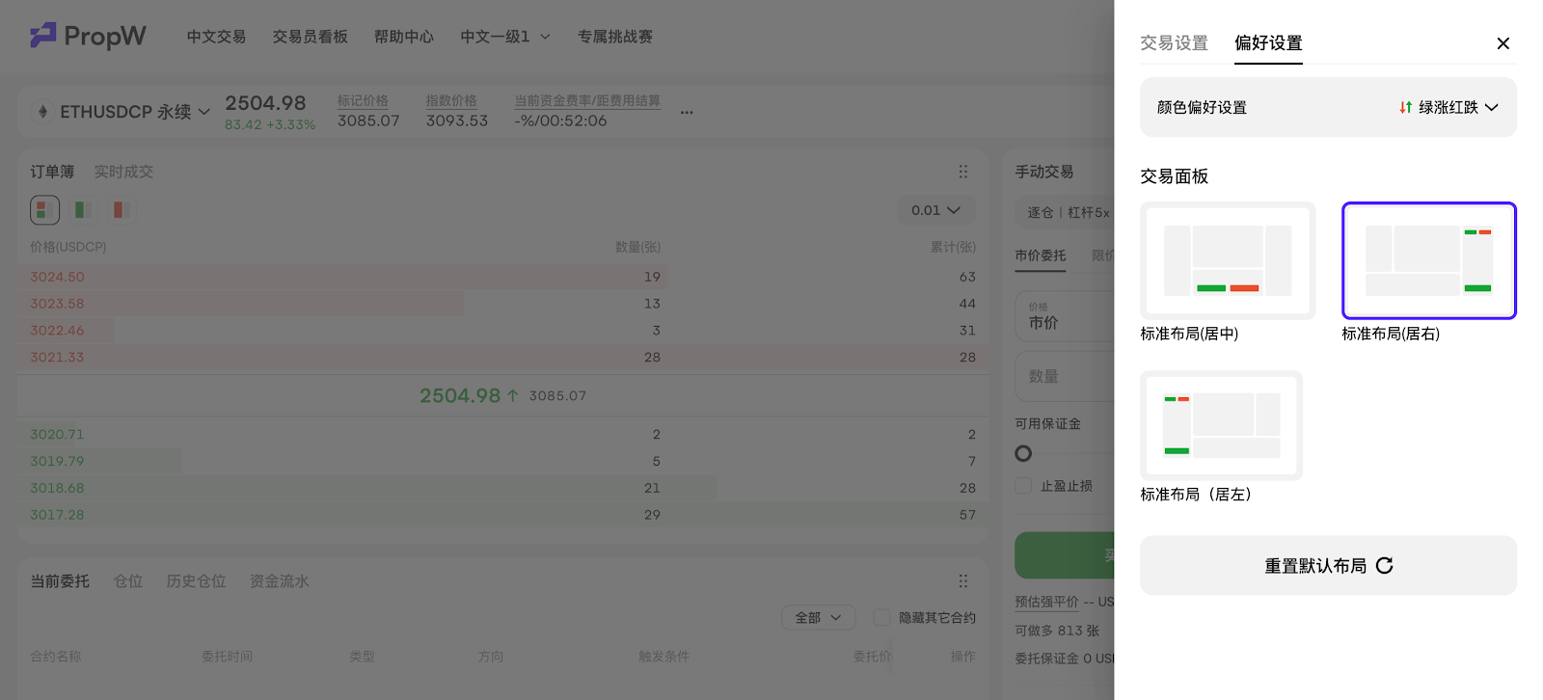Viewport: 1543px width, 700px height.
Task: Switch to the 实时成交 tab
Action: point(123,172)
